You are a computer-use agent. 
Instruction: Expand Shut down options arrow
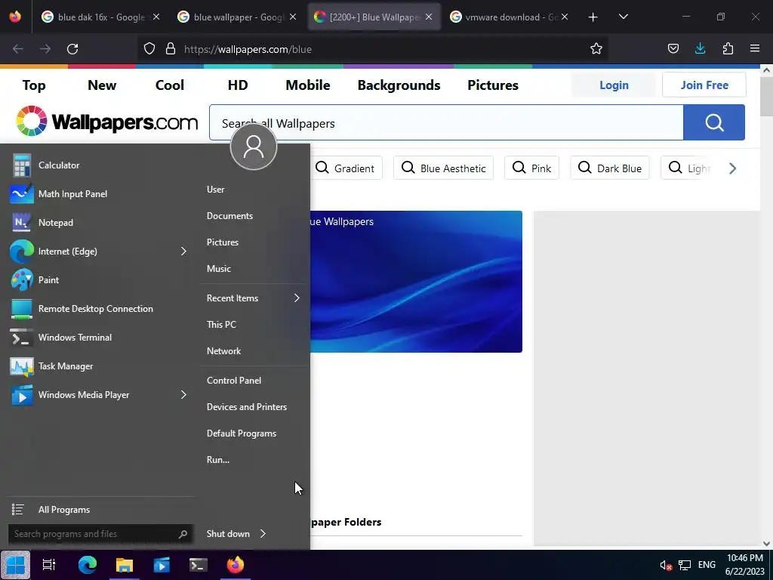coord(263,534)
